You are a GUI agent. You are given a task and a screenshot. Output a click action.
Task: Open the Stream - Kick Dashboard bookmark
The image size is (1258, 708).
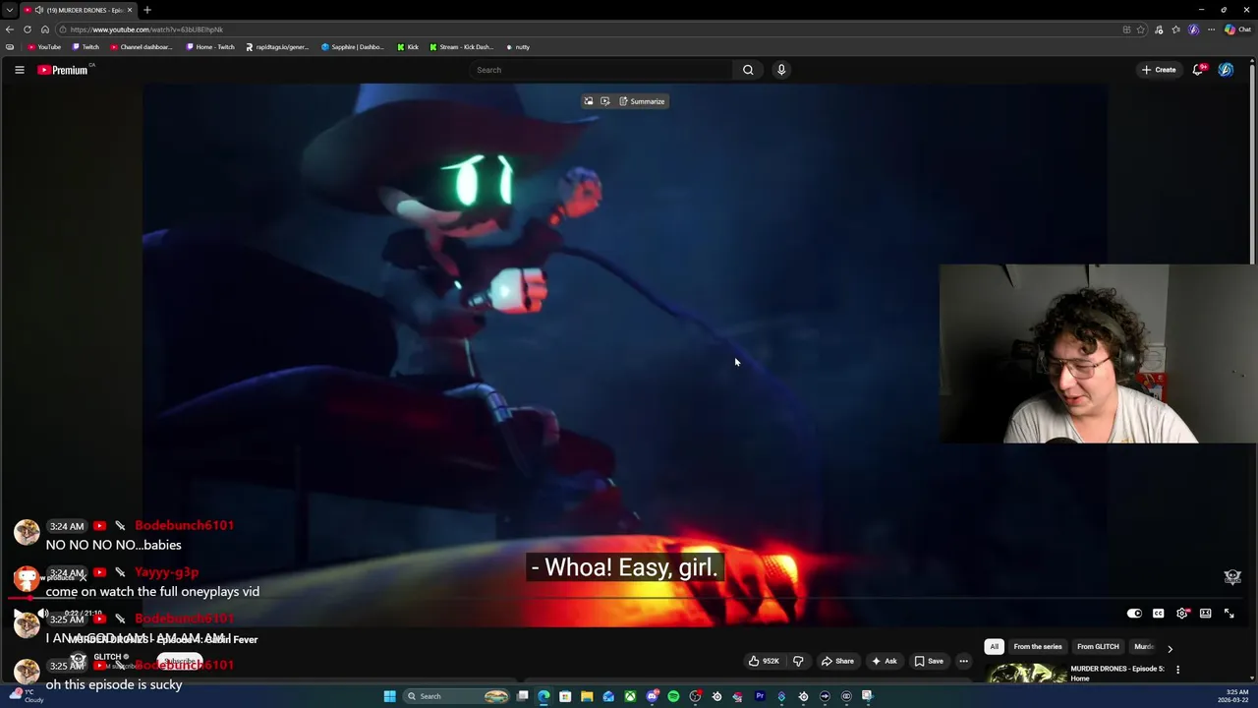click(462, 47)
